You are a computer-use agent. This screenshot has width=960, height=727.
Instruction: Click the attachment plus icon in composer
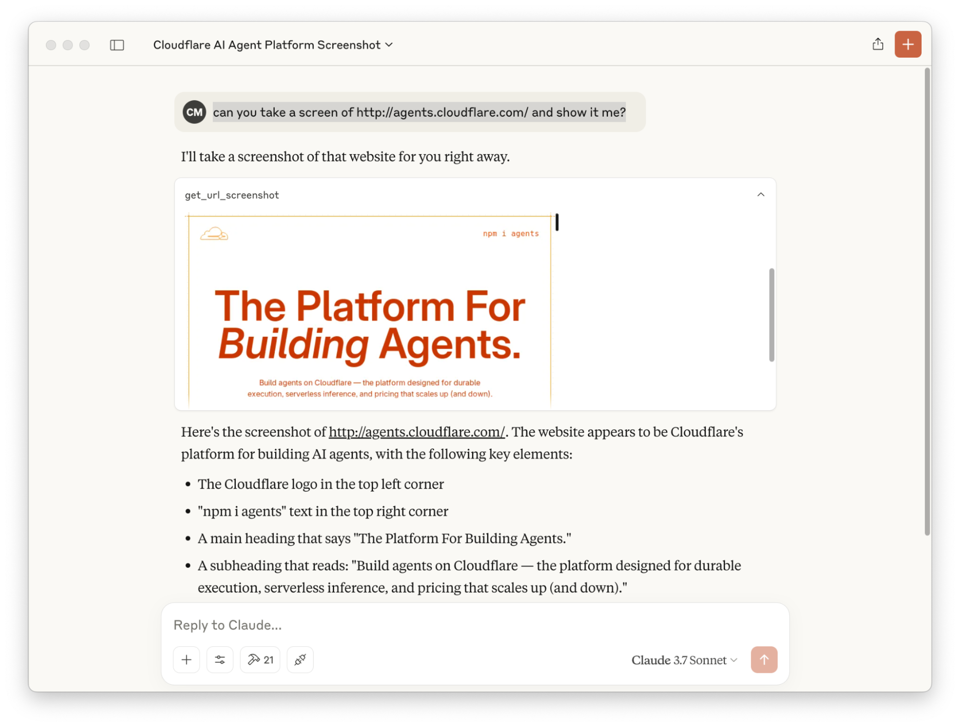coord(186,659)
